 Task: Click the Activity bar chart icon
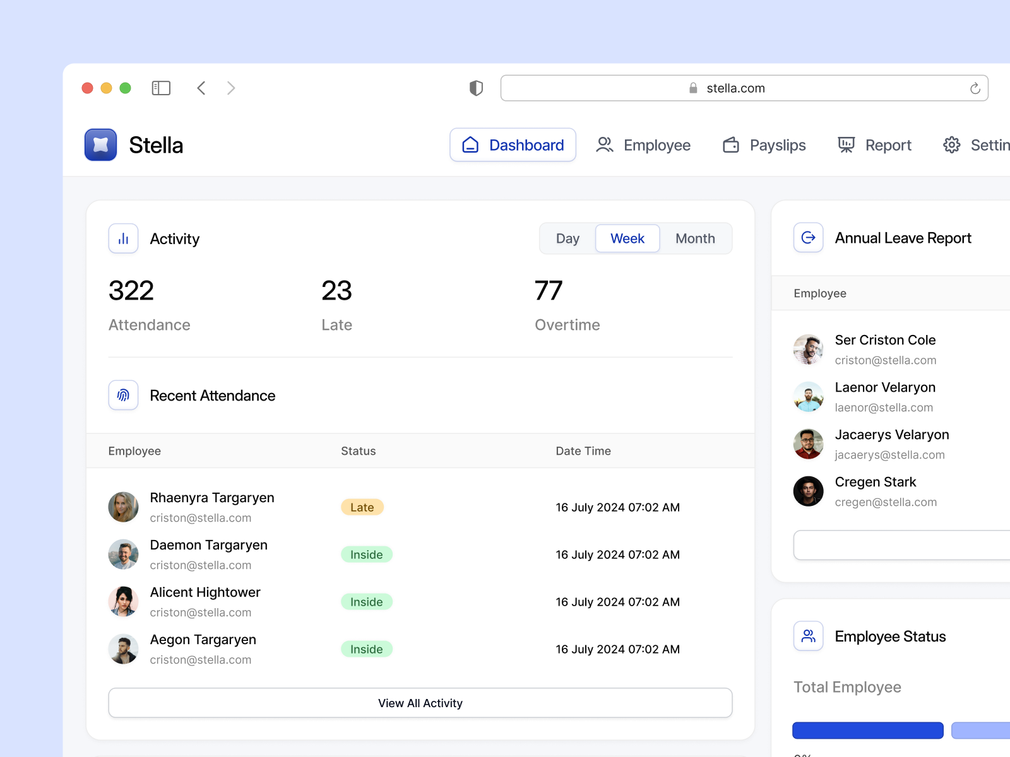123,238
